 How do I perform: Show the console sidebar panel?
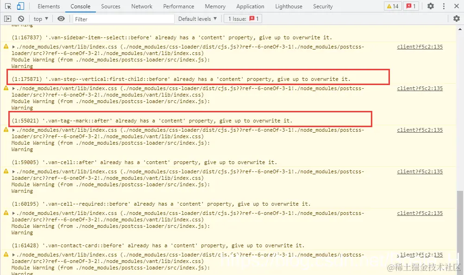pos(8,18)
